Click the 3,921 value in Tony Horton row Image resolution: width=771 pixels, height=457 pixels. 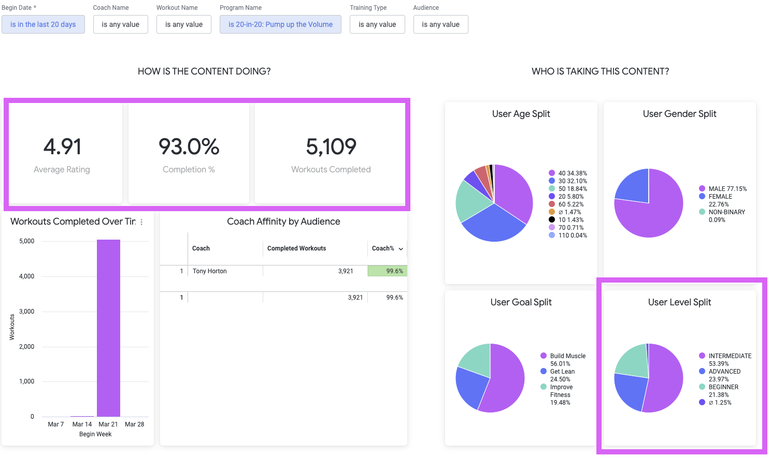coord(346,271)
